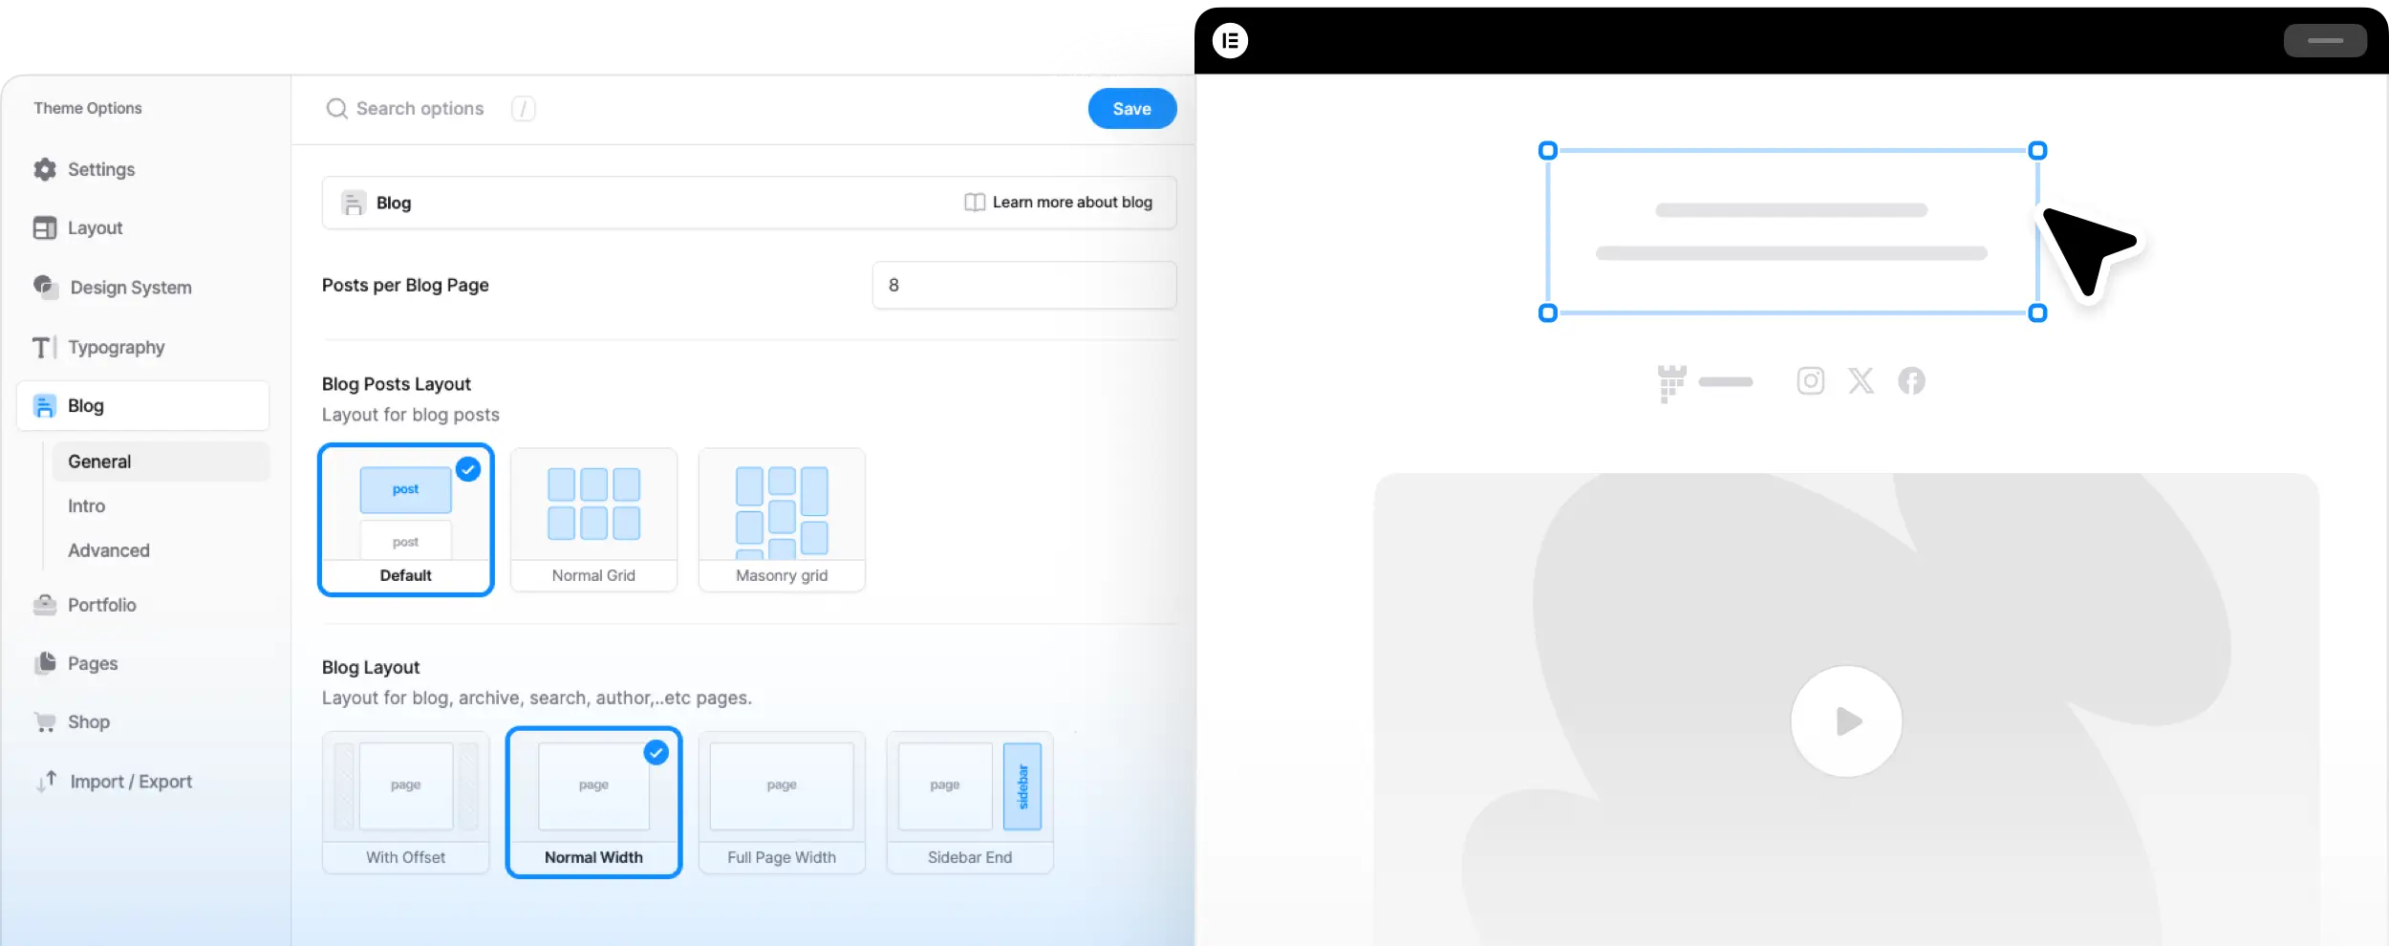Click the book icon beside Learn more

pyautogui.click(x=974, y=203)
